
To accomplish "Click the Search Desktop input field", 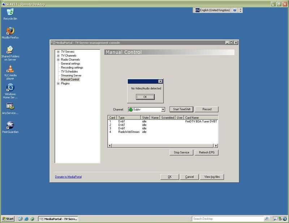I will 228,219.
